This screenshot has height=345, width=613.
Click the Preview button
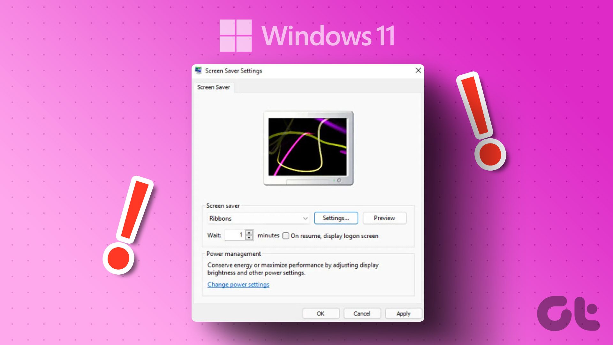coord(384,218)
